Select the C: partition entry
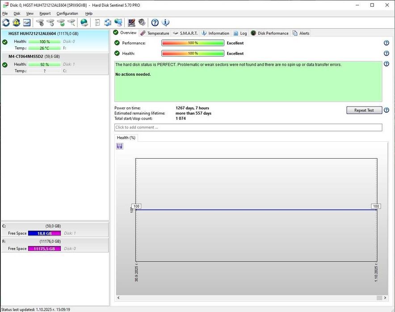395x312 pixels. [x=55, y=230]
